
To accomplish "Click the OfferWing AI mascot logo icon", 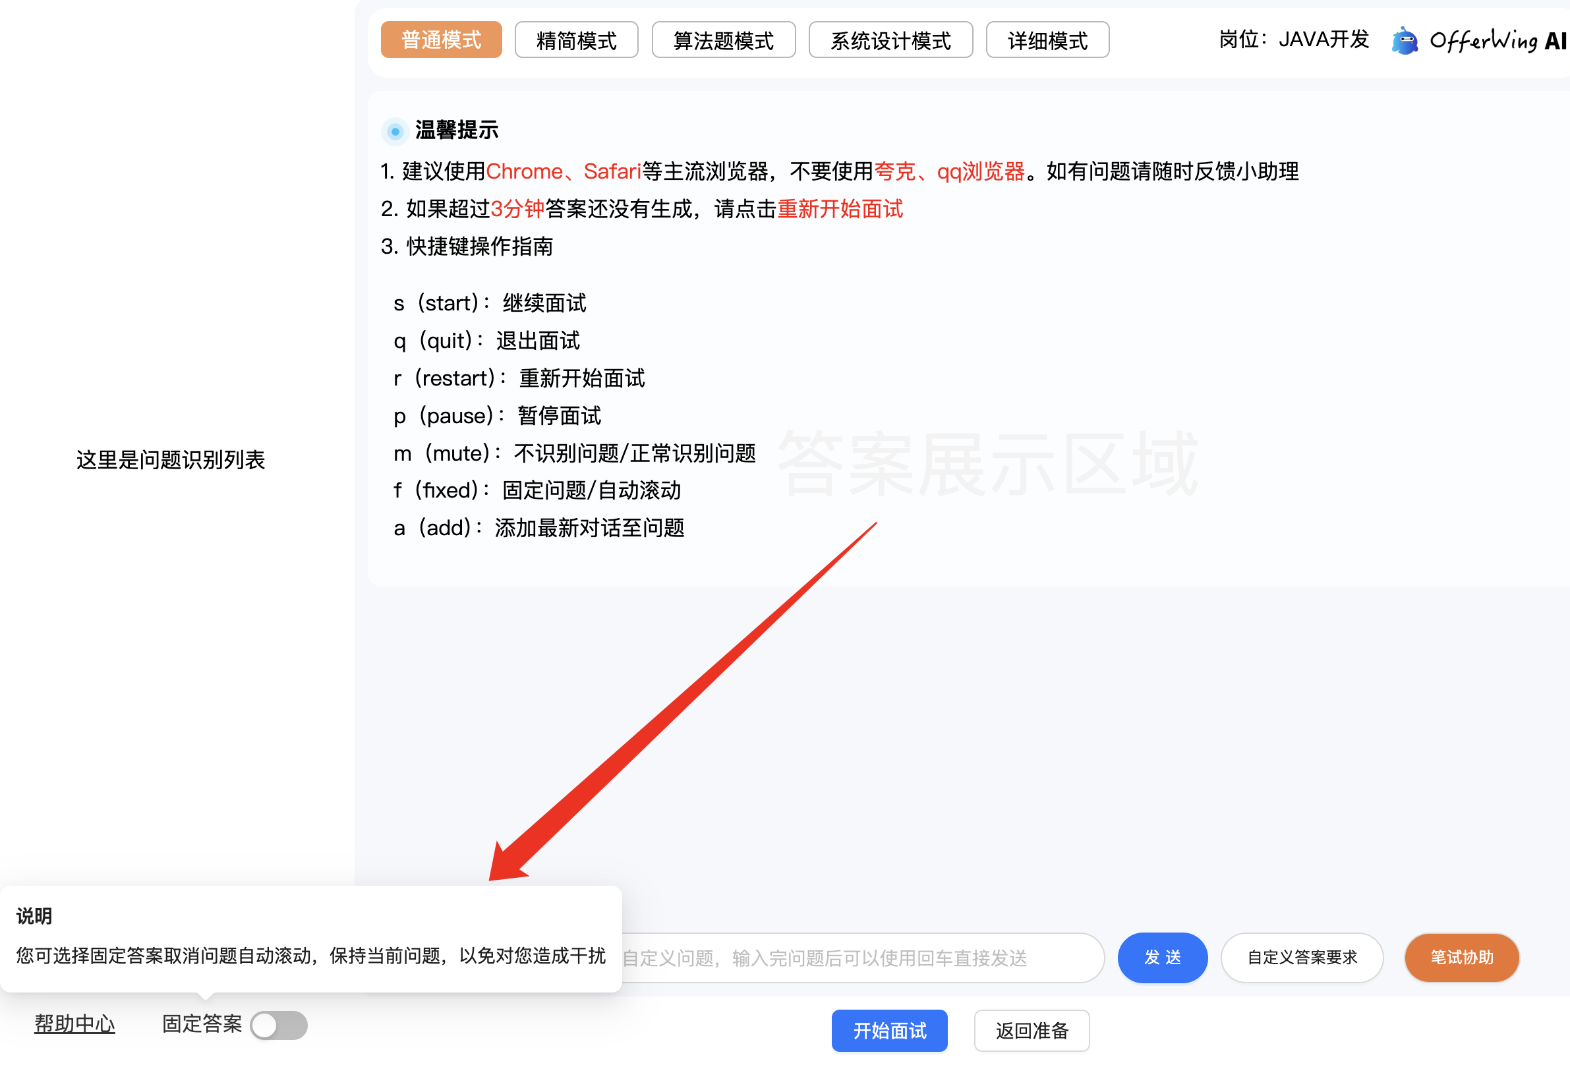I will click(x=1405, y=42).
